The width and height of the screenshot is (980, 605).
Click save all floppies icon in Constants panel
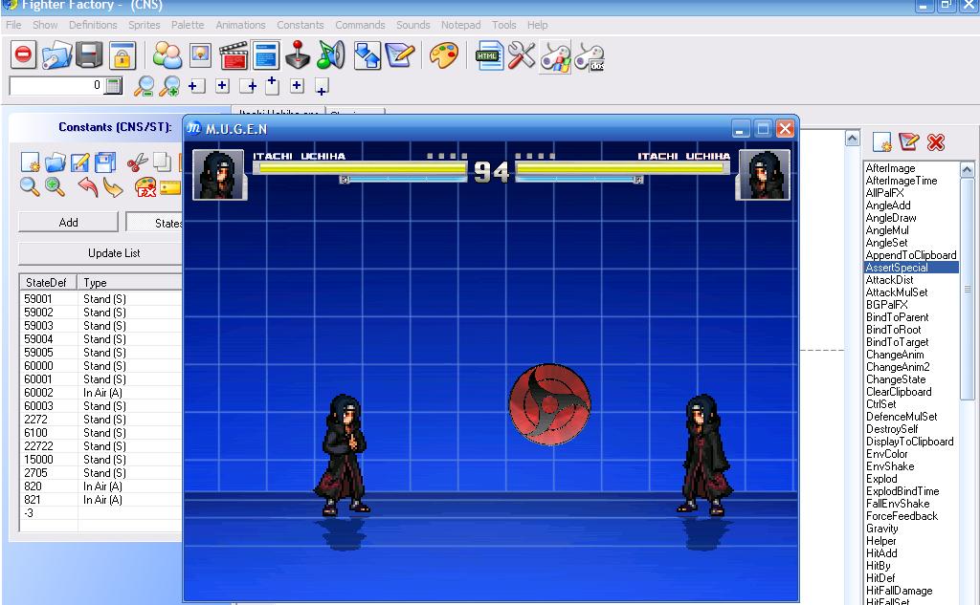pos(105,162)
